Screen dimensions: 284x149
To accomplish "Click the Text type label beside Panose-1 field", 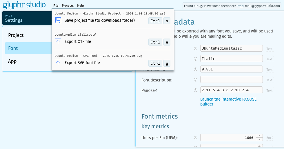I will point(269,90).
